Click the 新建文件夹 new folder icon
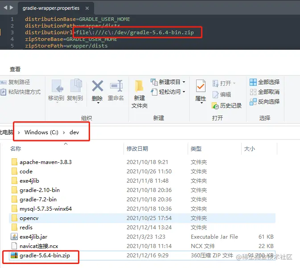300x268 pixels. click(x=139, y=86)
